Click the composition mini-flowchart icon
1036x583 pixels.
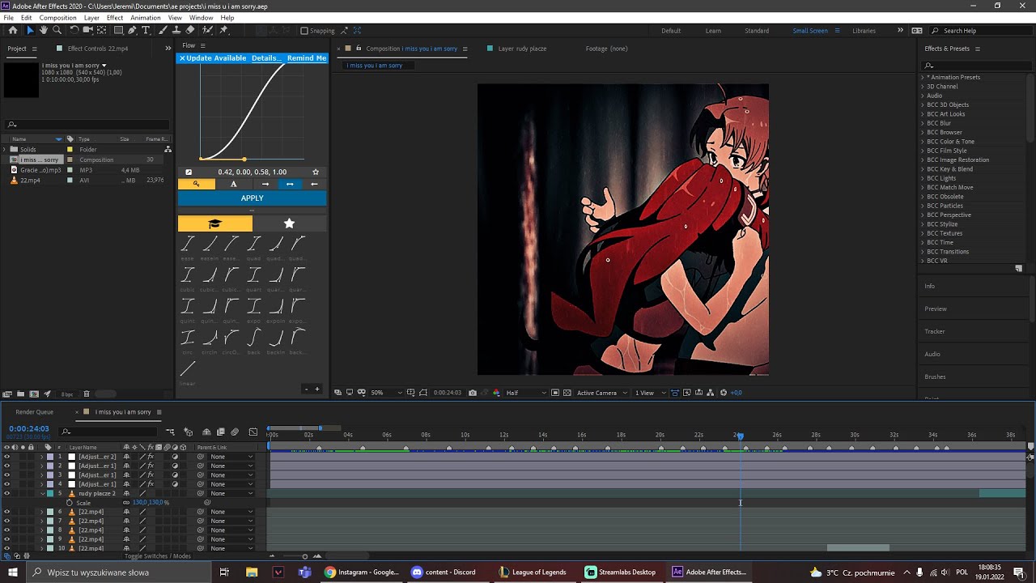(171, 432)
